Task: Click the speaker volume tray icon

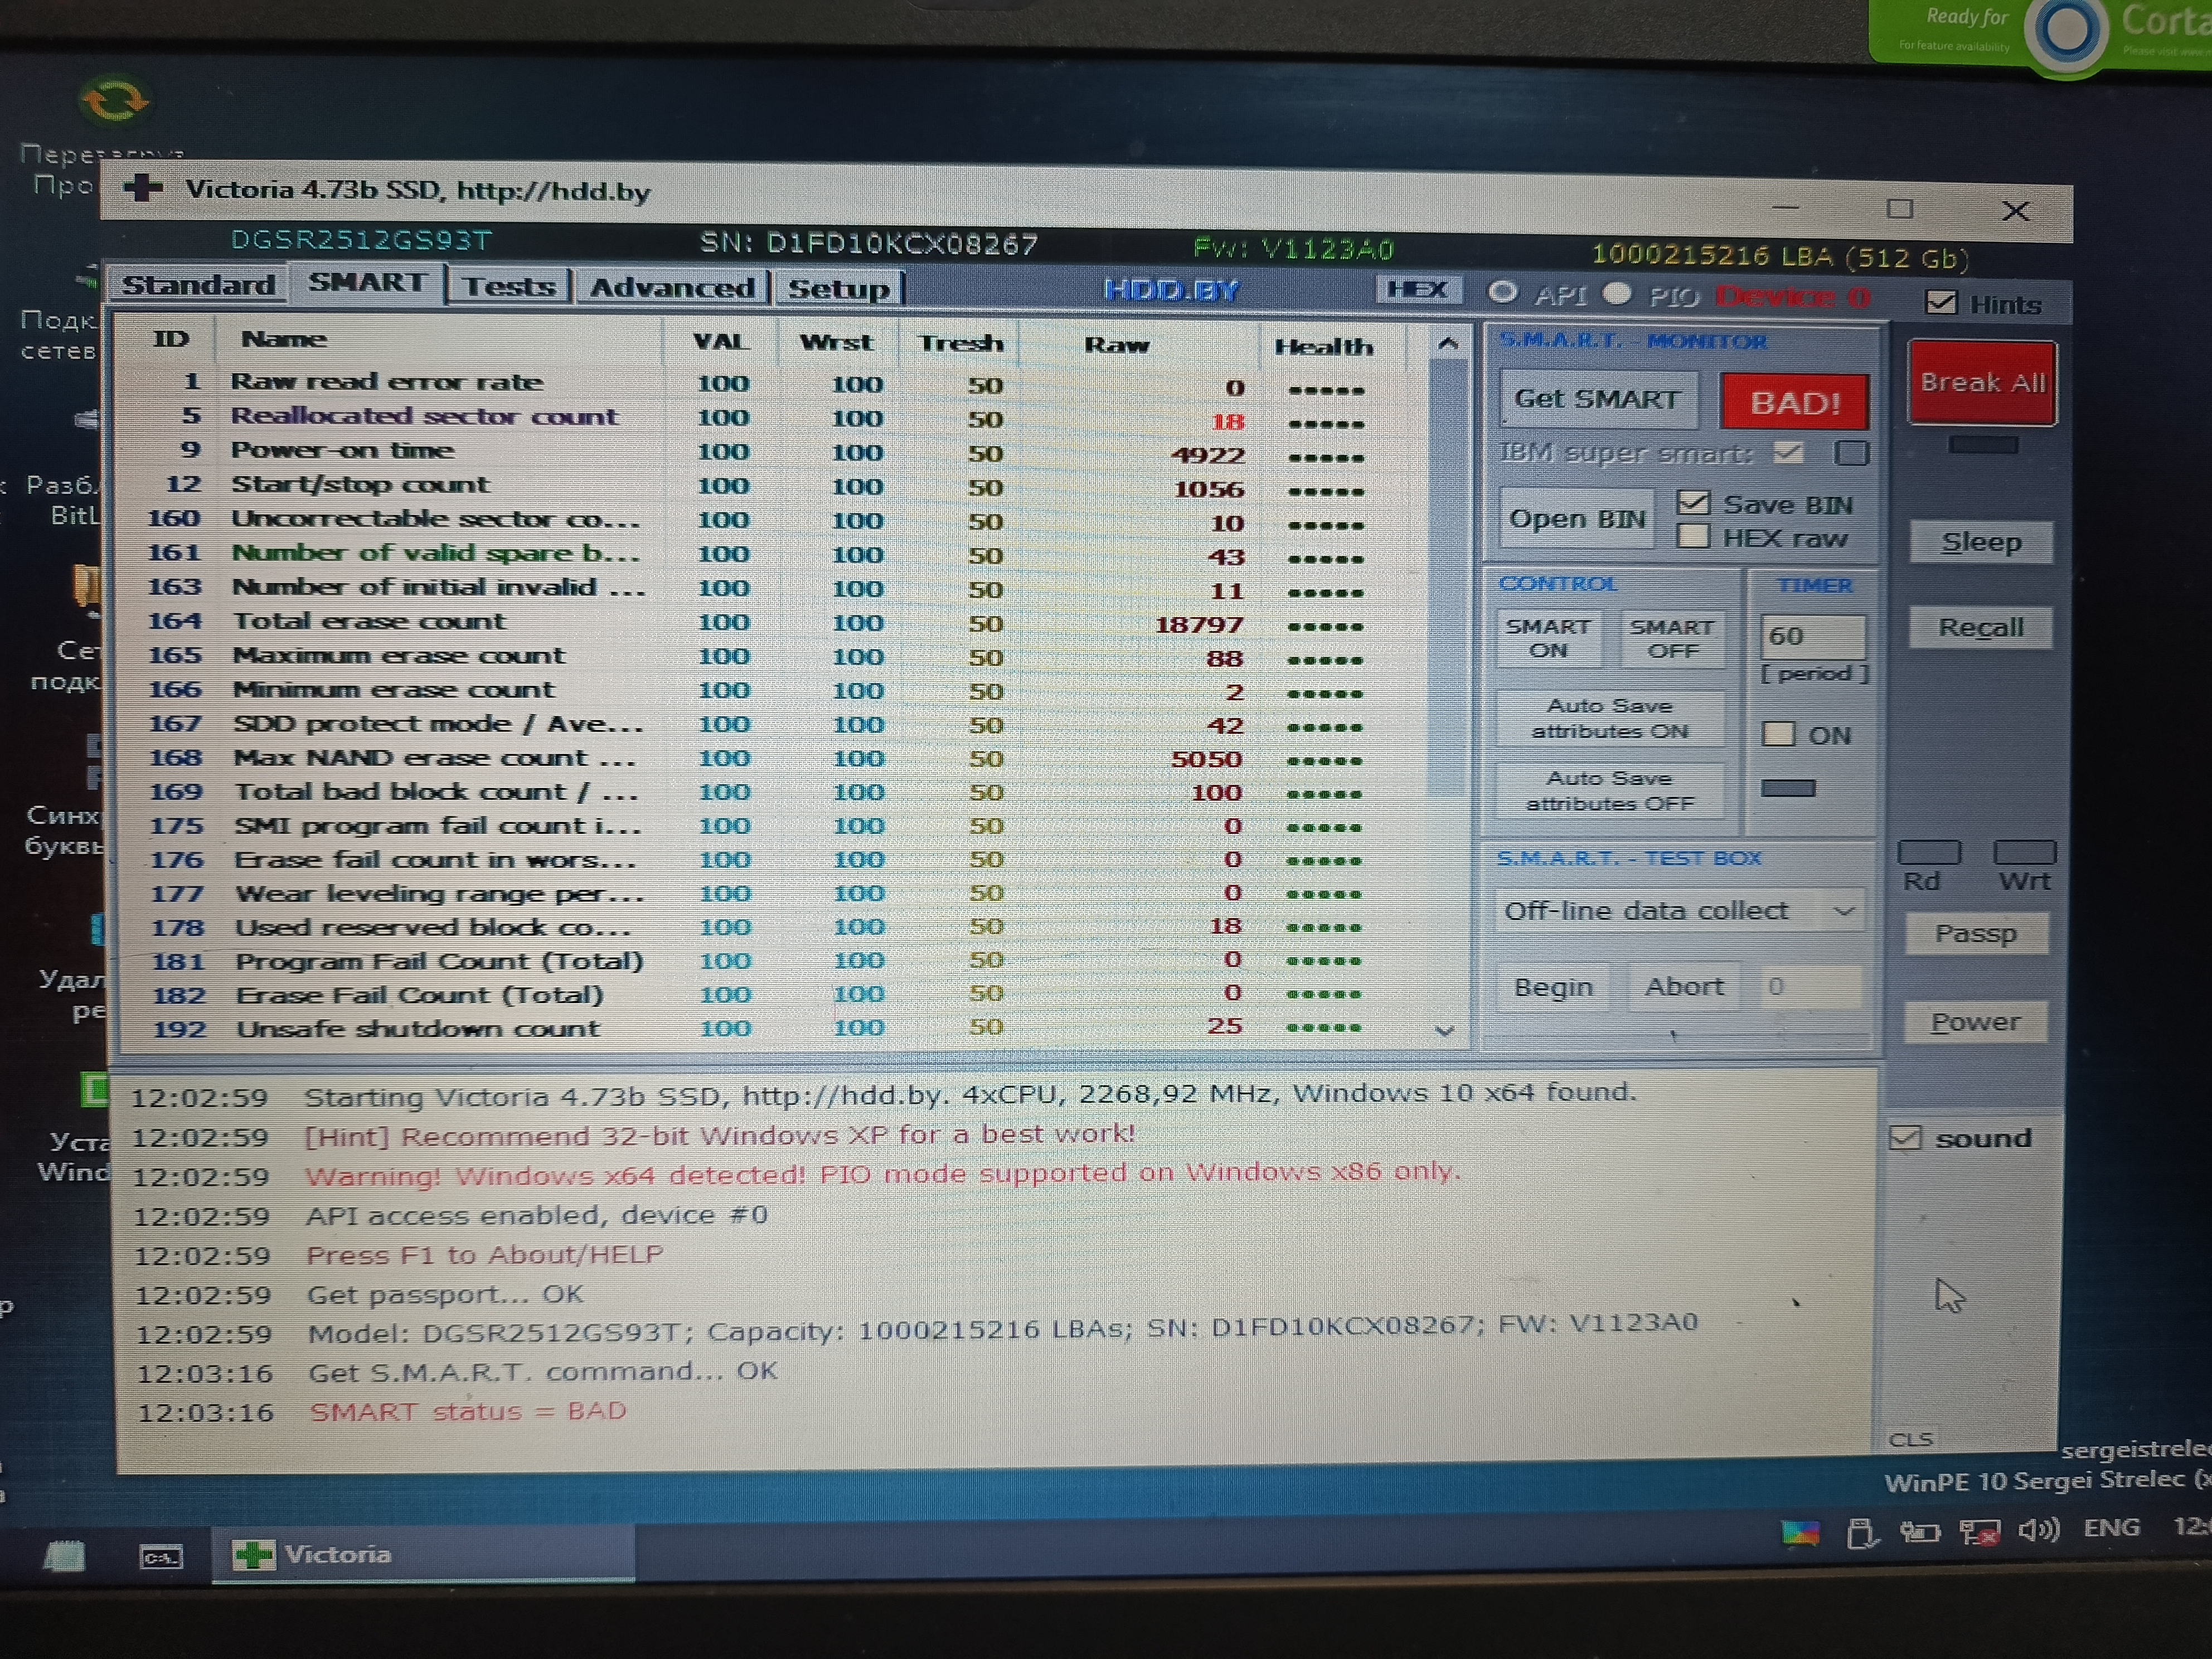Action: point(2039,1530)
